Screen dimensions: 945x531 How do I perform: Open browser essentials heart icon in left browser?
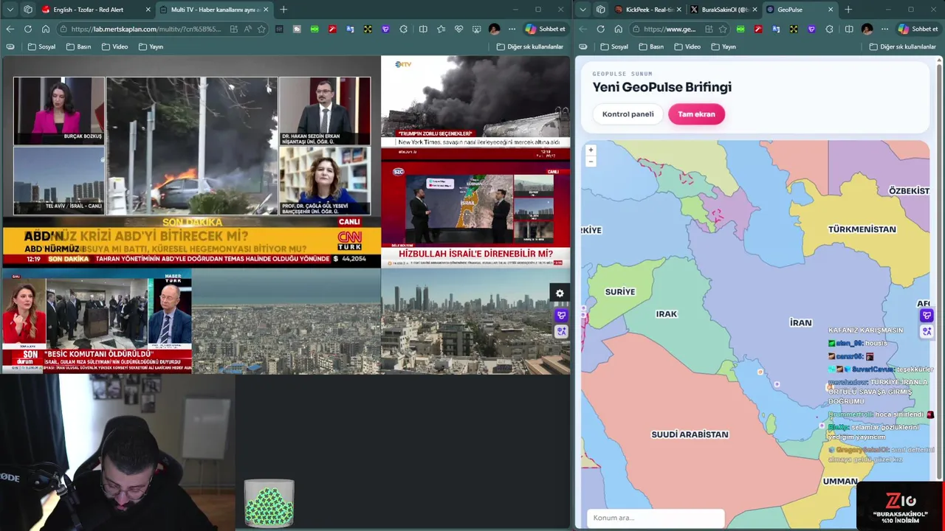click(458, 29)
